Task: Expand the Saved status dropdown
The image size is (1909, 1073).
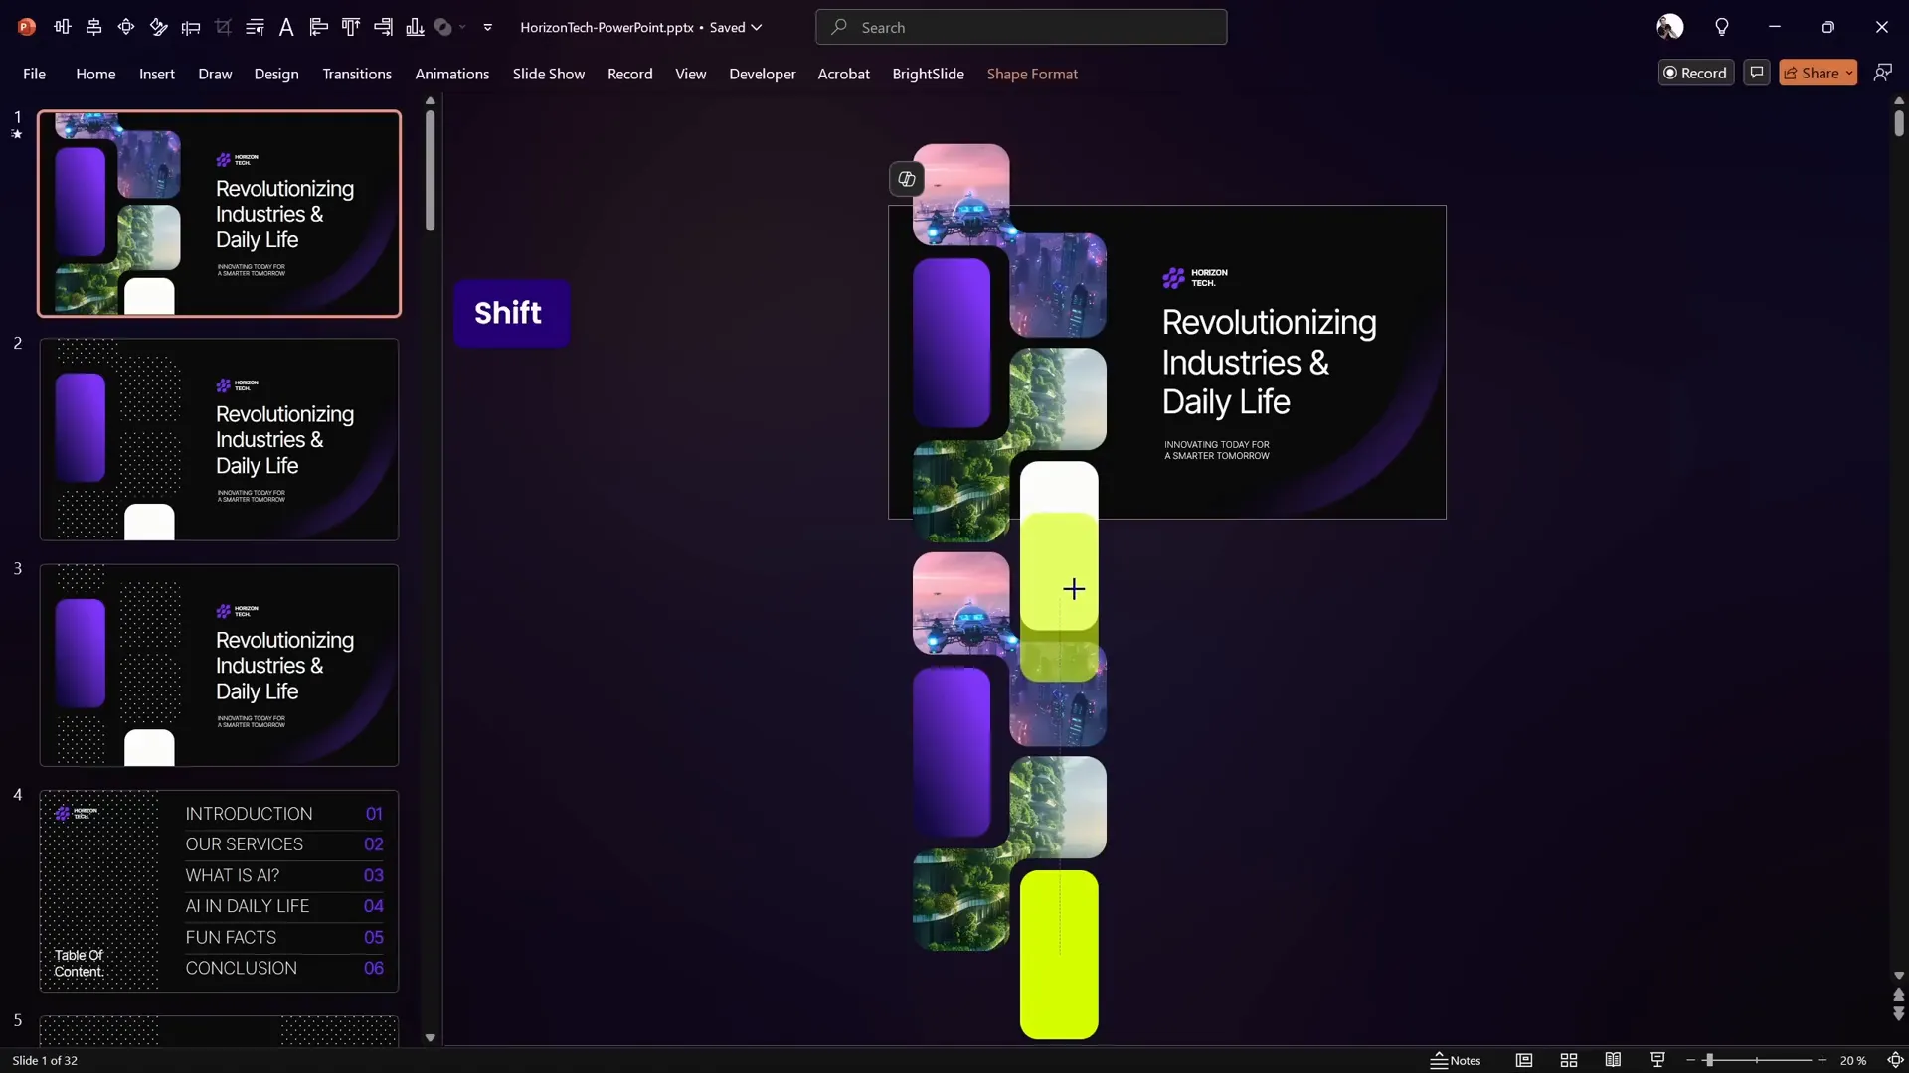Action: [756, 27]
